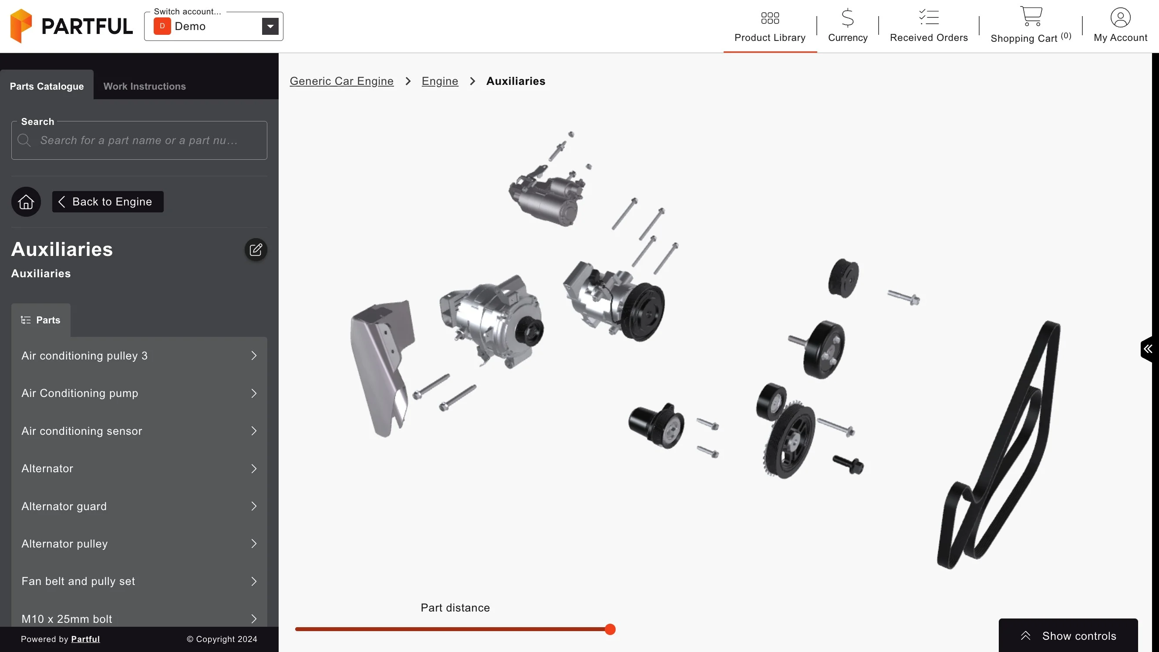Click the shopping cart icon
1159x652 pixels.
(x=1031, y=16)
